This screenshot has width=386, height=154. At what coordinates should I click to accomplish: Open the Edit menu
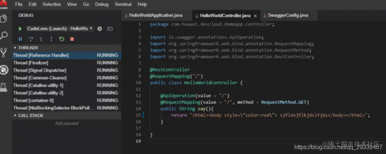[x=32, y=4]
